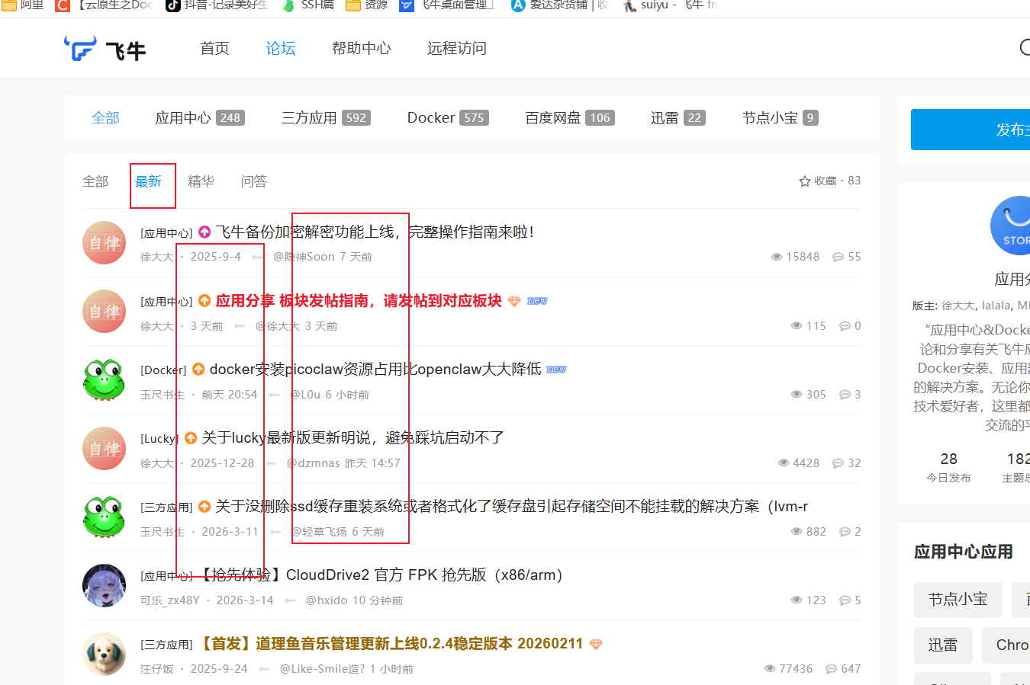Select the 节点小宝 9 category tab

[781, 118]
